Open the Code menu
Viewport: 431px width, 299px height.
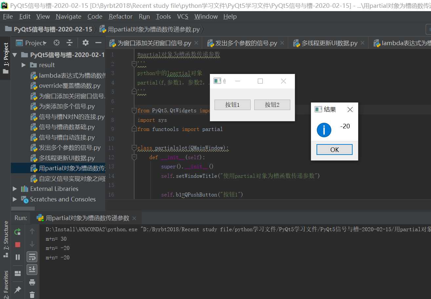point(95,16)
